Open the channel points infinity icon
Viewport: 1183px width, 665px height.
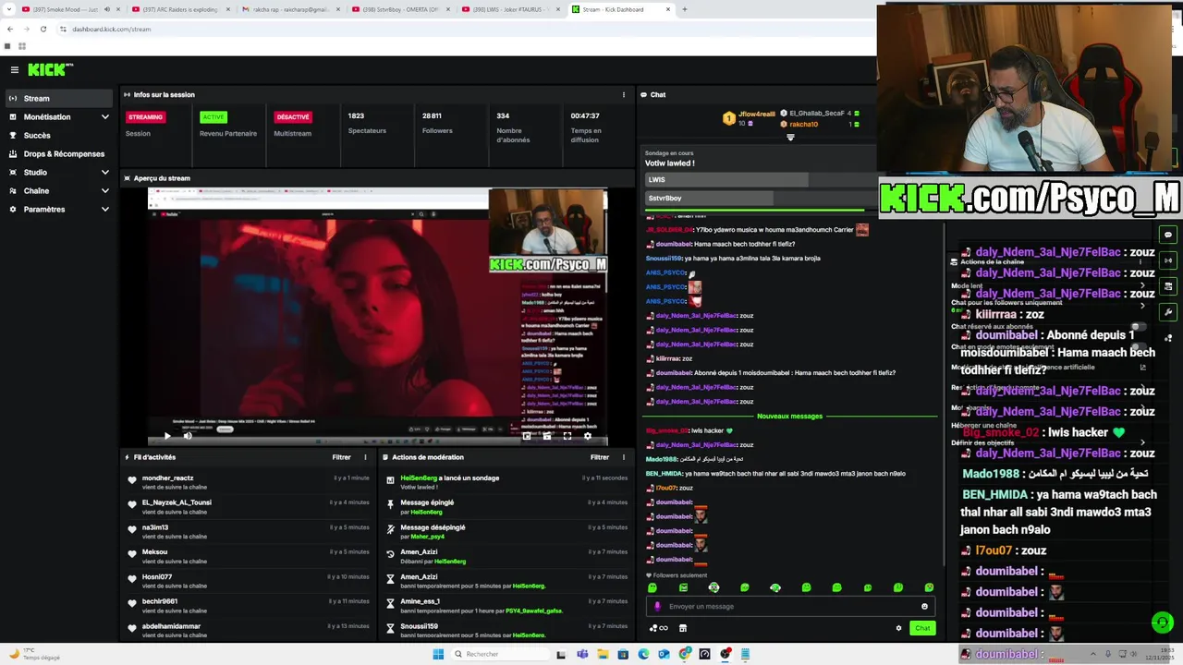(x=659, y=628)
